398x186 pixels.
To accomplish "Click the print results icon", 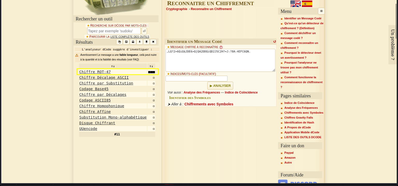I will (x=133, y=42).
